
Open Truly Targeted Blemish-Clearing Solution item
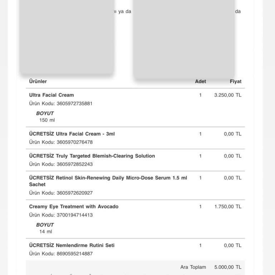tap(92, 156)
